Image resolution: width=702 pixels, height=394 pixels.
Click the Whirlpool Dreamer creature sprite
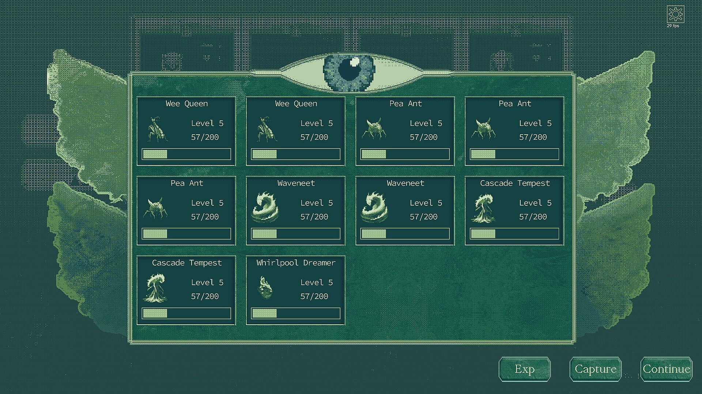[x=265, y=287]
